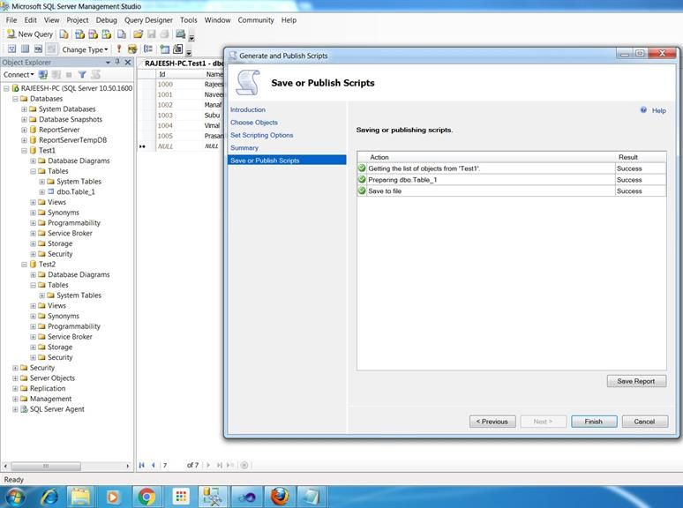Go to the Introduction wizard step

point(248,109)
